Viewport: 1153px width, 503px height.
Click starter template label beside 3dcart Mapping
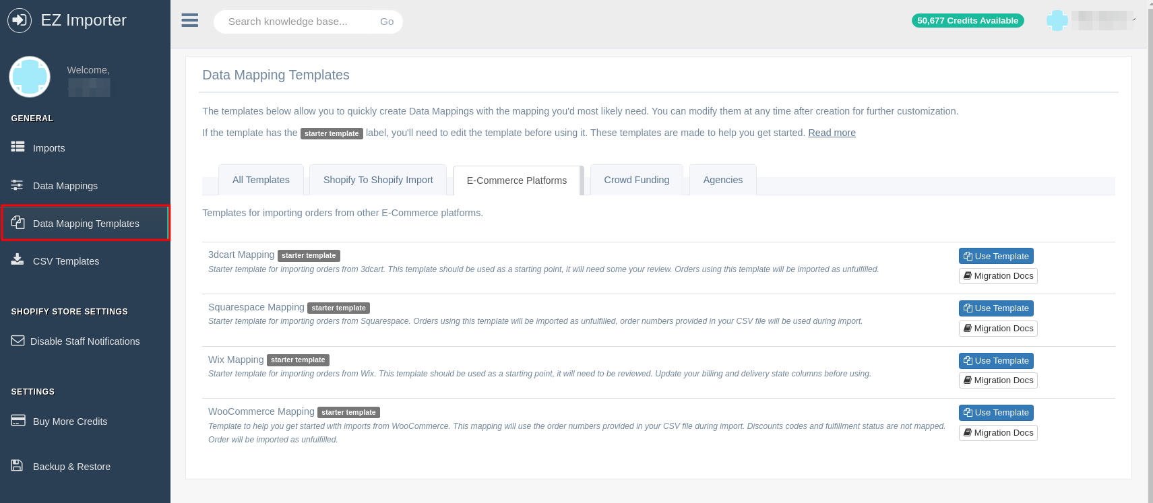point(309,256)
